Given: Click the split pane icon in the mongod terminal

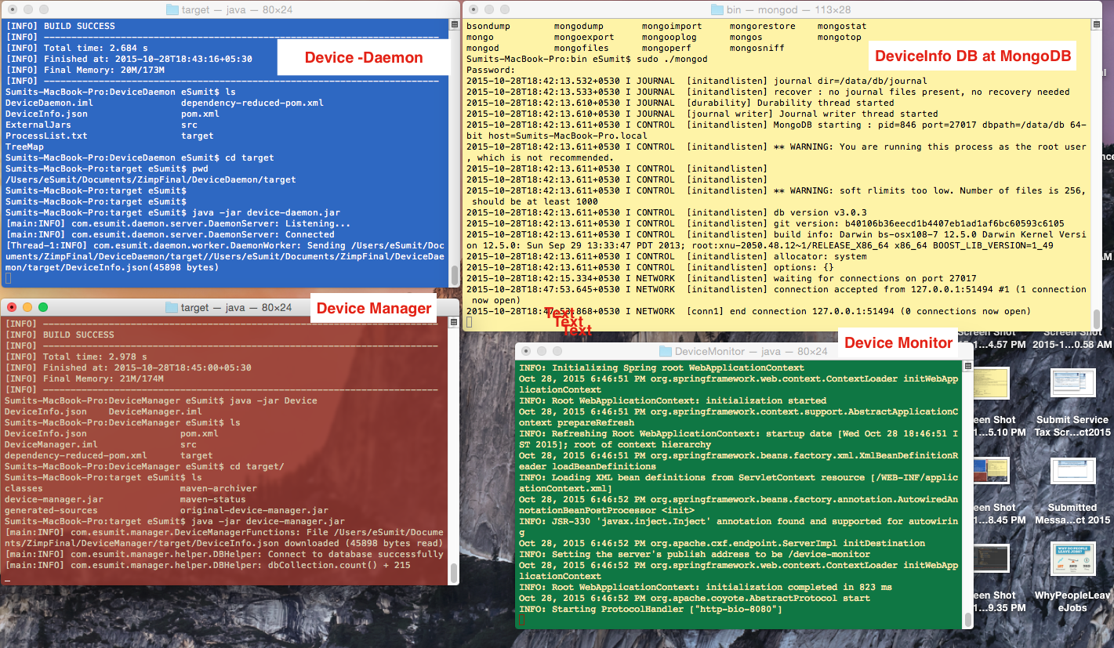Looking at the screenshot, I should click(1097, 25).
